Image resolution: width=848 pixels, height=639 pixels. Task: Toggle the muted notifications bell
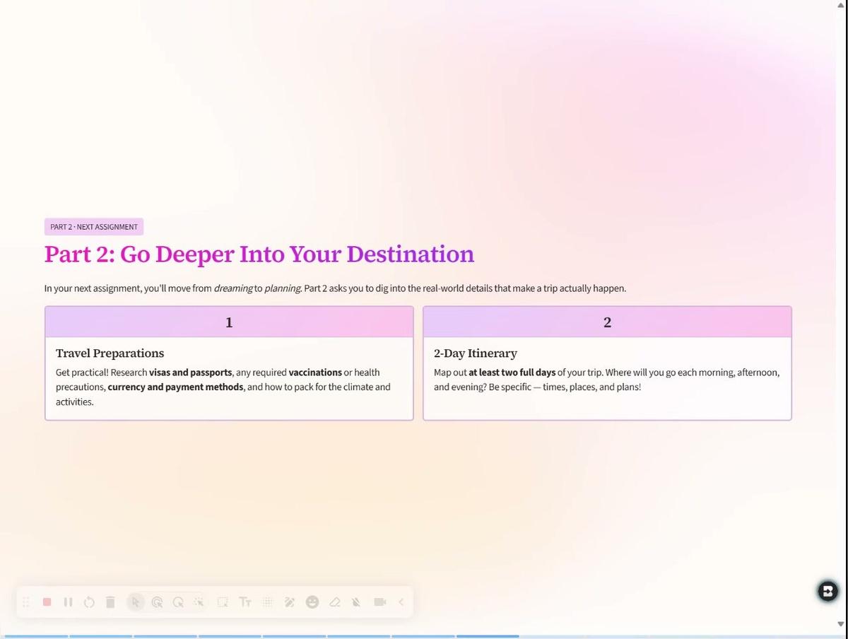tap(357, 602)
